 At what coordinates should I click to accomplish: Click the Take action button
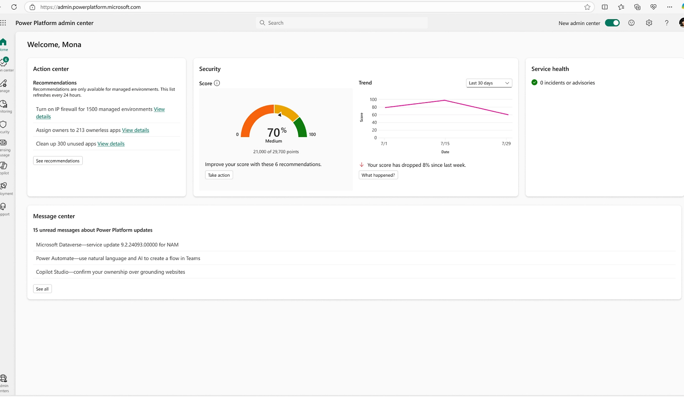click(219, 175)
